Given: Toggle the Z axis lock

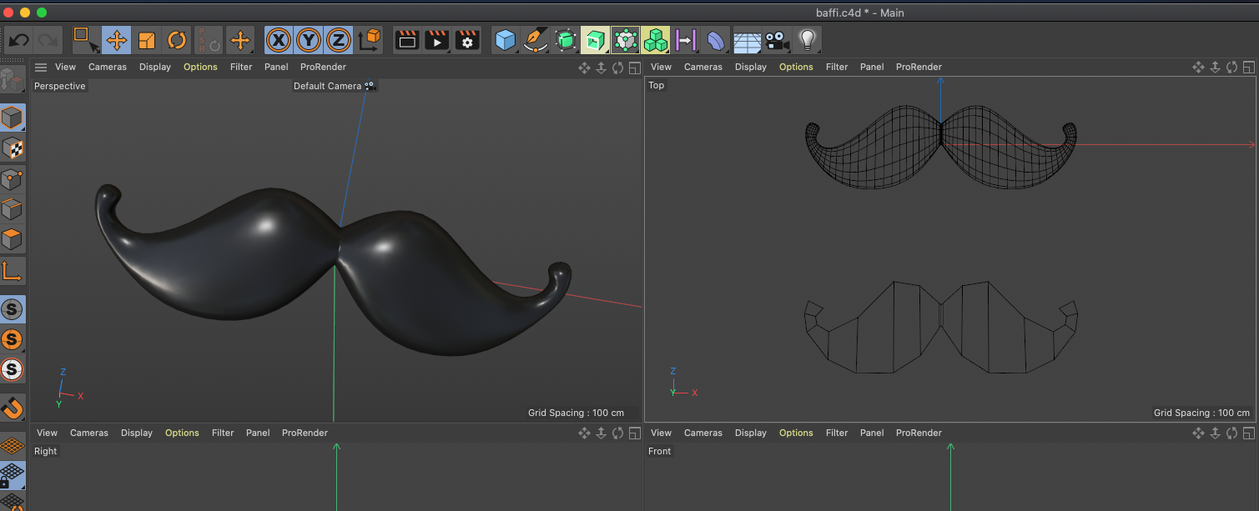Looking at the screenshot, I should [x=339, y=40].
